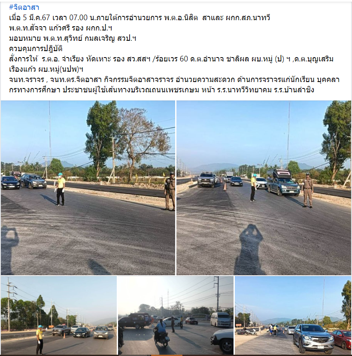The width and height of the screenshot is (352, 356).
Task: Click the orange traffic cone in top-right photo
Action: coord(225,186)
